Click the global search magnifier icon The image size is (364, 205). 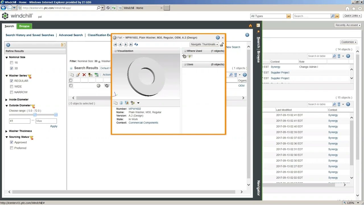point(333,16)
